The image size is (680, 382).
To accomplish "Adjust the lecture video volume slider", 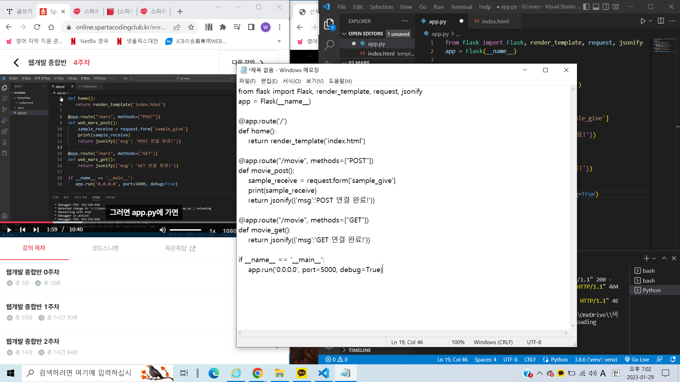I will point(185,230).
